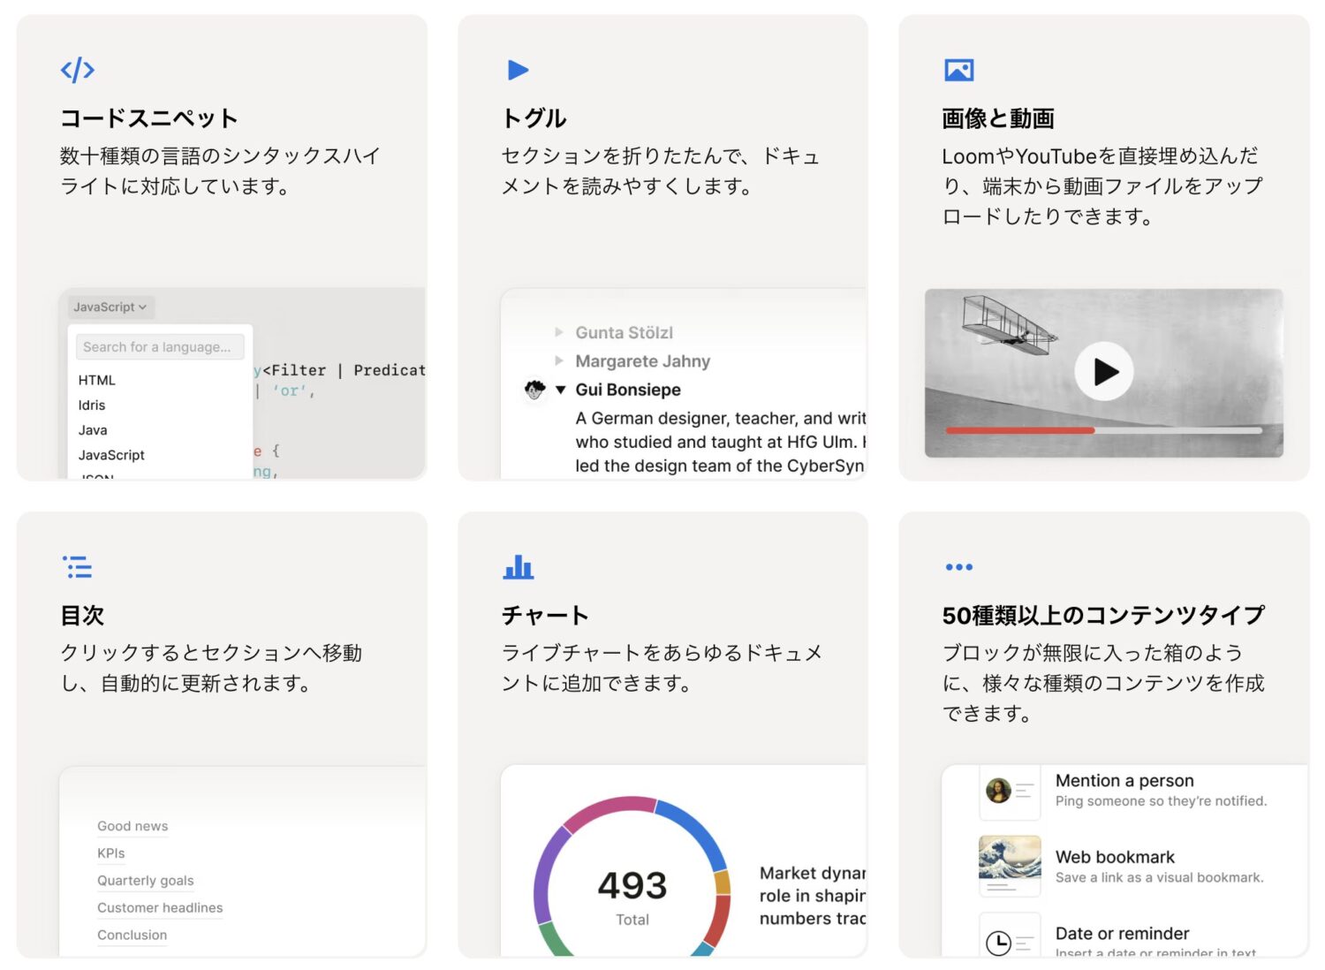The height and width of the screenshot is (970, 1325).
Task: Click the 'Save a link as a visual bookmark.' text
Action: click(x=1160, y=877)
